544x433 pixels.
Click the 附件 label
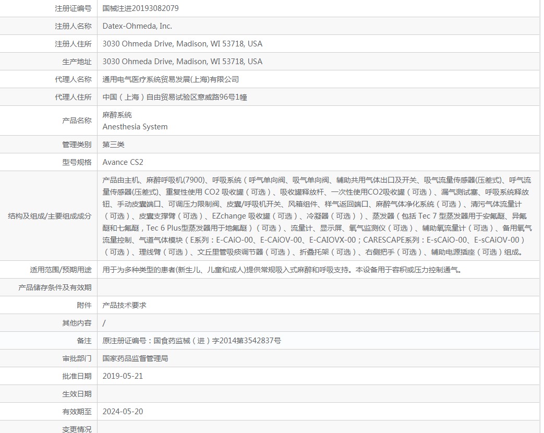[x=84, y=305]
